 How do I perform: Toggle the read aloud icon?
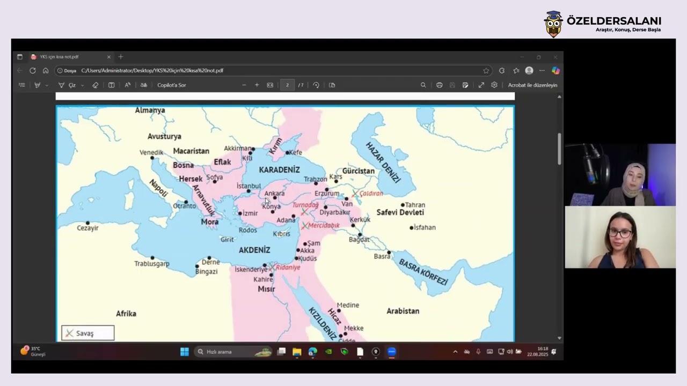coord(128,85)
